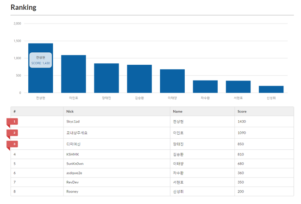Click rank number '8' in the table
Image resolution: width=301 pixels, height=204 pixels.
(15, 192)
